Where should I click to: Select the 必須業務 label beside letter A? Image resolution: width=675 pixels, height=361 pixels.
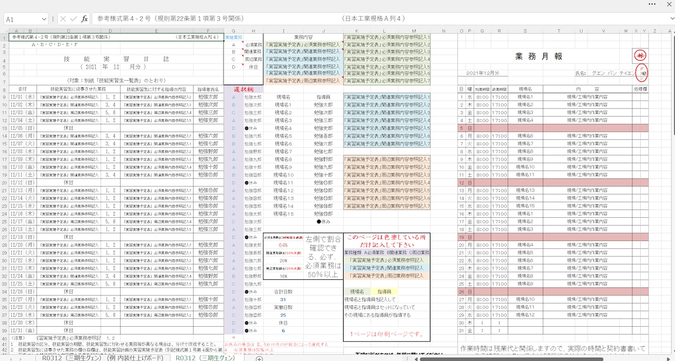click(253, 44)
